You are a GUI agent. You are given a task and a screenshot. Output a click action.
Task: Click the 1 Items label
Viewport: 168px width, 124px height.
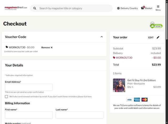pos(117,73)
